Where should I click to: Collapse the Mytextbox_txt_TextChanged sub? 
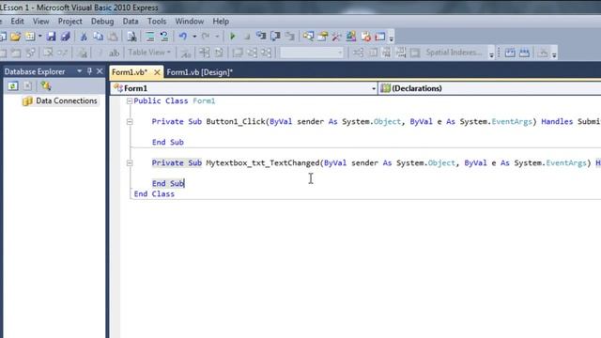pos(130,162)
